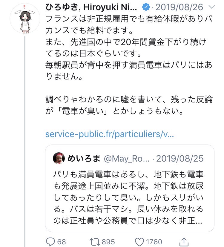Click the めいろま name in quoted tweet
The width and height of the screenshot is (224, 247).
[x=84, y=158]
